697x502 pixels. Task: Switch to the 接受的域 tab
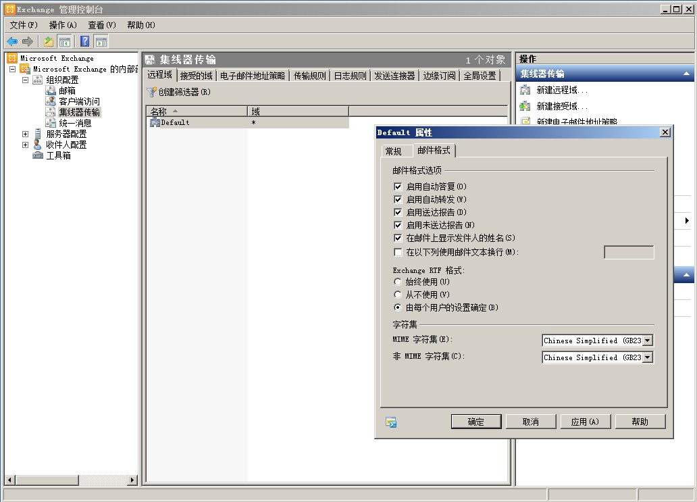point(196,76)
